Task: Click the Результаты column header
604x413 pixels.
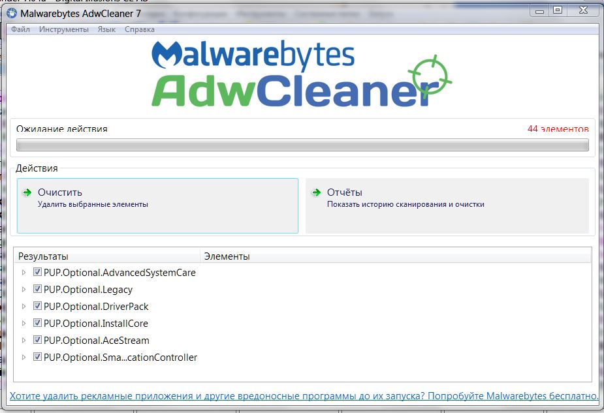Action: [x=106, y=256]
